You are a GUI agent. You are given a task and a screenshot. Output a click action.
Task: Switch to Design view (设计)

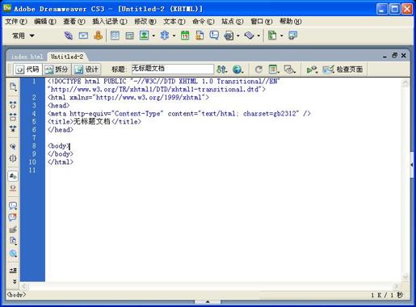[86, 69]
